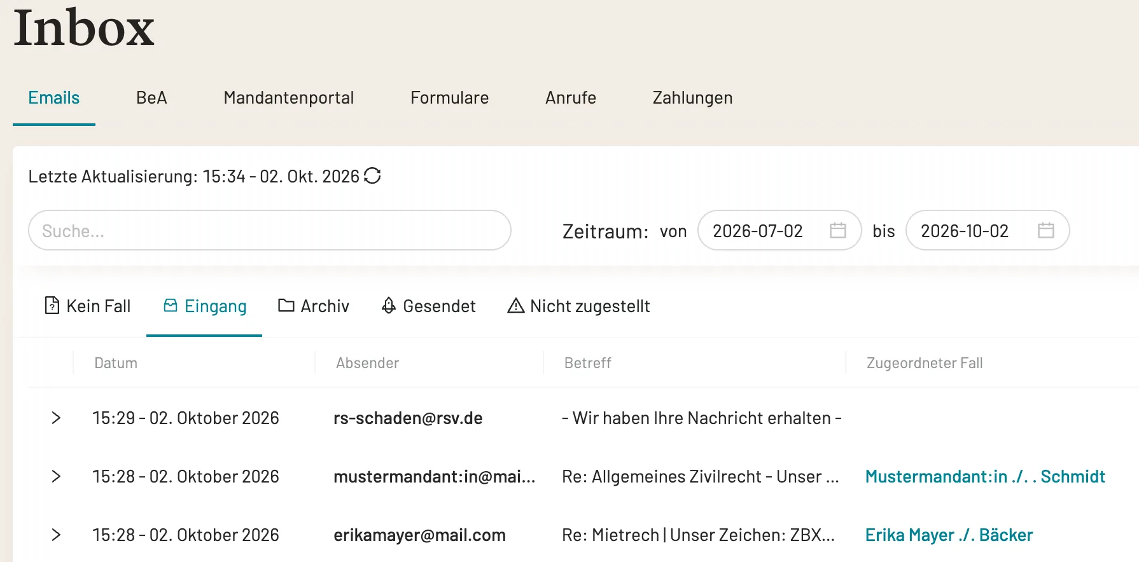
Task: Click the Kein Fall document icon
Action: point(52,306)
